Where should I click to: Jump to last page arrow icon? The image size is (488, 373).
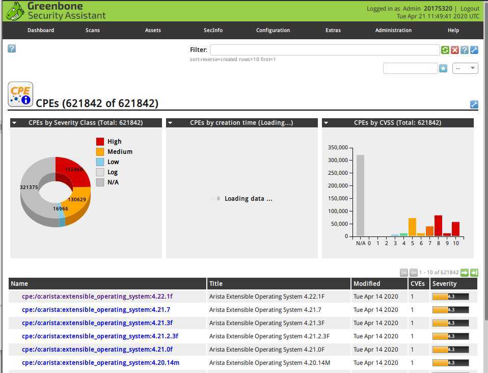click(x=474, y=273)
